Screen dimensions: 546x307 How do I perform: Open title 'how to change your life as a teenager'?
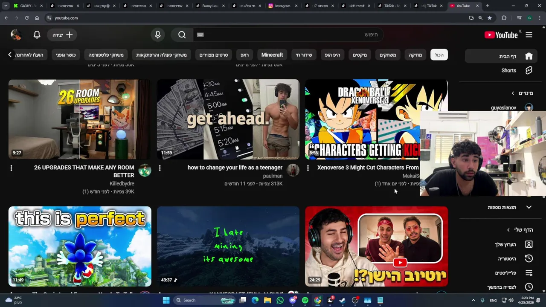(x=235, y=168)
